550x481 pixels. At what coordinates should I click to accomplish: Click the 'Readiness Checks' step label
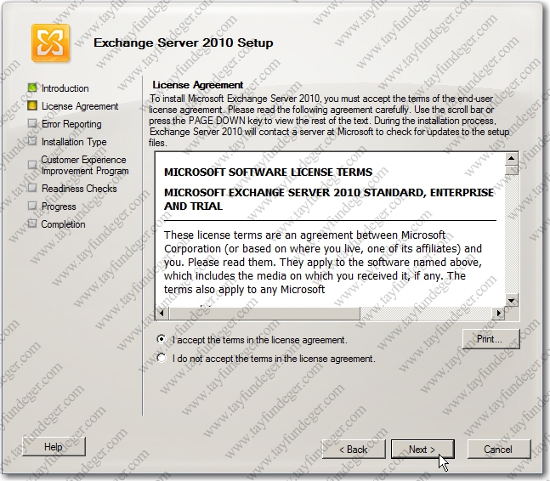pyautogui.click(x=79, y=189)
